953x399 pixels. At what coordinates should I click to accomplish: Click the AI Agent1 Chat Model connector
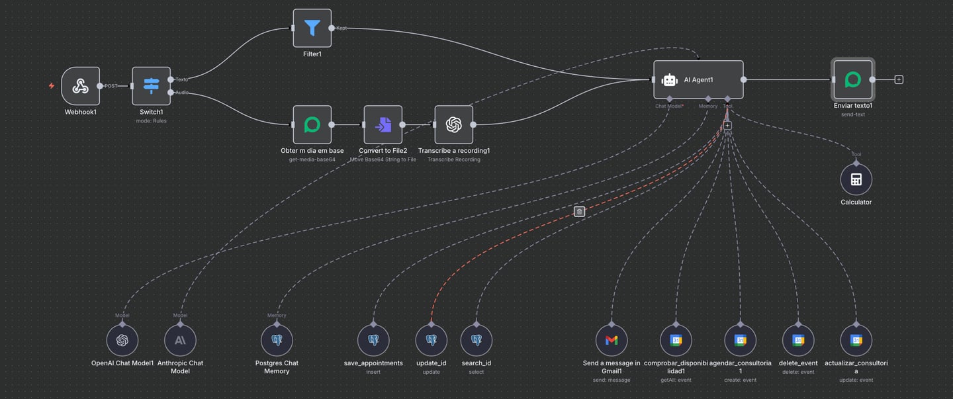pos(669,99)
